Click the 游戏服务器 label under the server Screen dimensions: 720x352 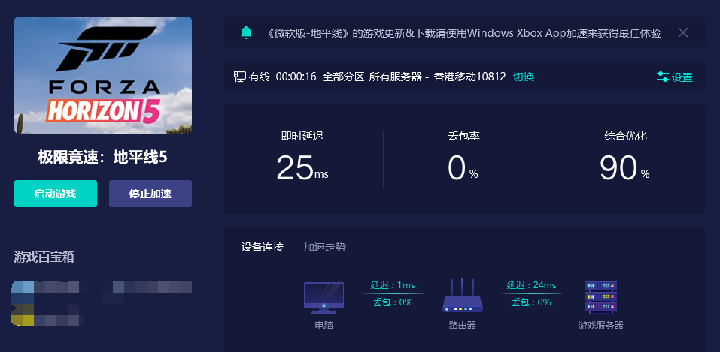tap(600, 326)
